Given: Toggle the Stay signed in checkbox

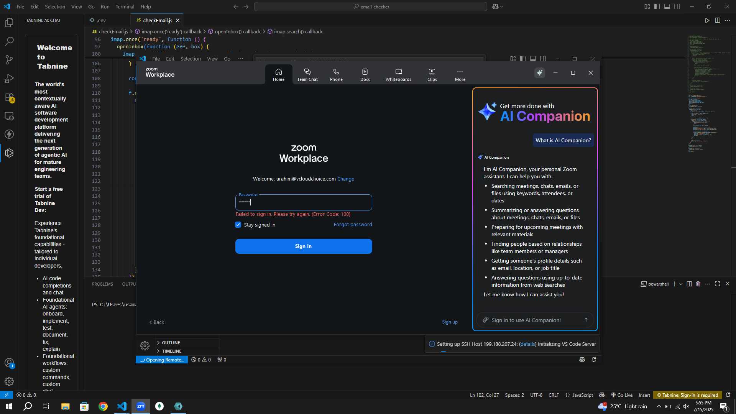Looking at the screenshot, I should tap(238, 225).
